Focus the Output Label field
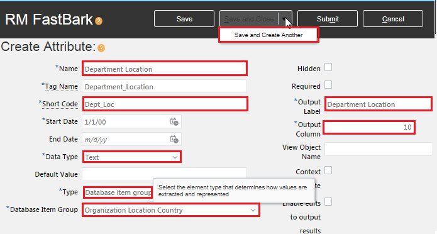437x234 pixels. click(x=379, y=104)
